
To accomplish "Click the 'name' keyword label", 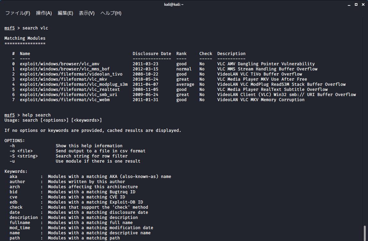I will 14,233.
